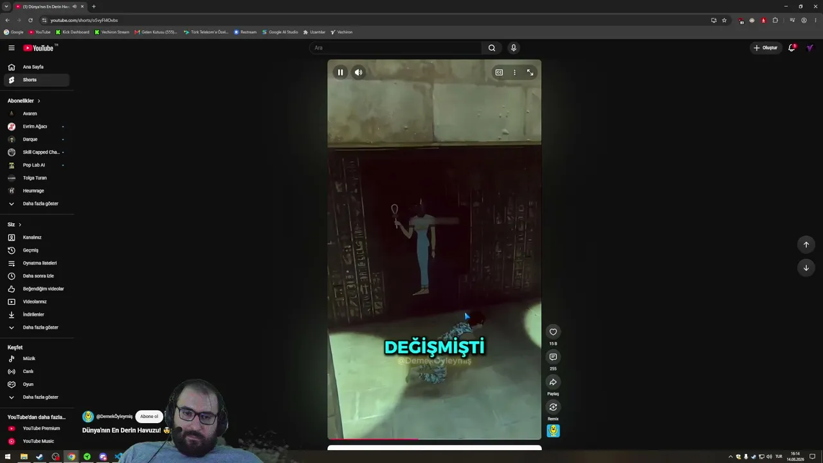Start voice search with the microphone
823x463 pixels.
point(513,48)
